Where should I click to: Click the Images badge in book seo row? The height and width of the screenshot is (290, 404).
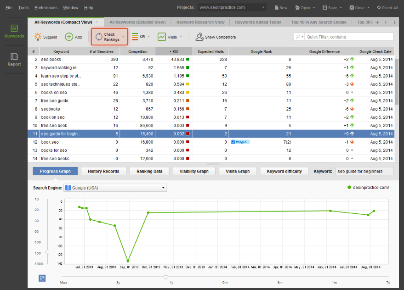pyautogui.click(x=240, y=142)
